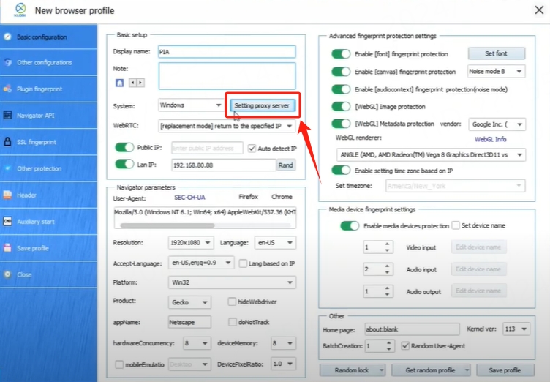
Task: Open the System dropdown showing Windows
Action: coord(191,105)
